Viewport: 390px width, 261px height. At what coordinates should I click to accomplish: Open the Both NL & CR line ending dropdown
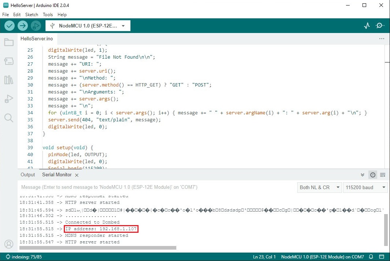(319, 187)
